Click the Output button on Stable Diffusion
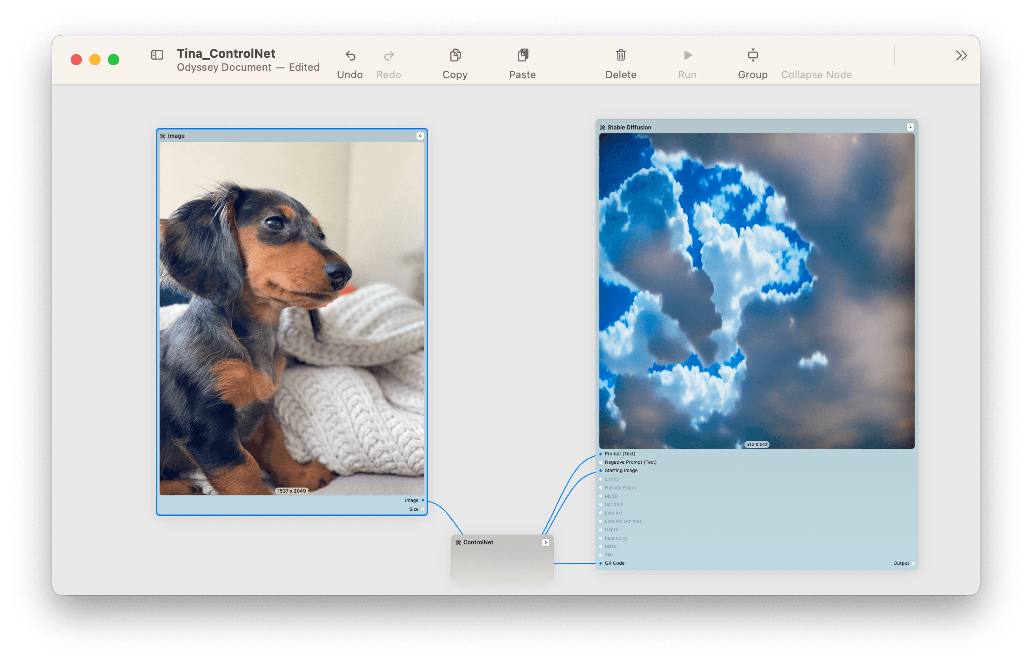 pos(914,563)
